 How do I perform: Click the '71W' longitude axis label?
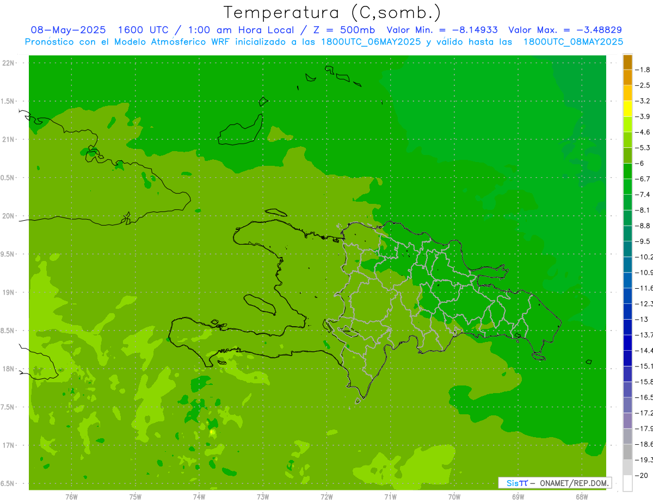coord(390,496)
